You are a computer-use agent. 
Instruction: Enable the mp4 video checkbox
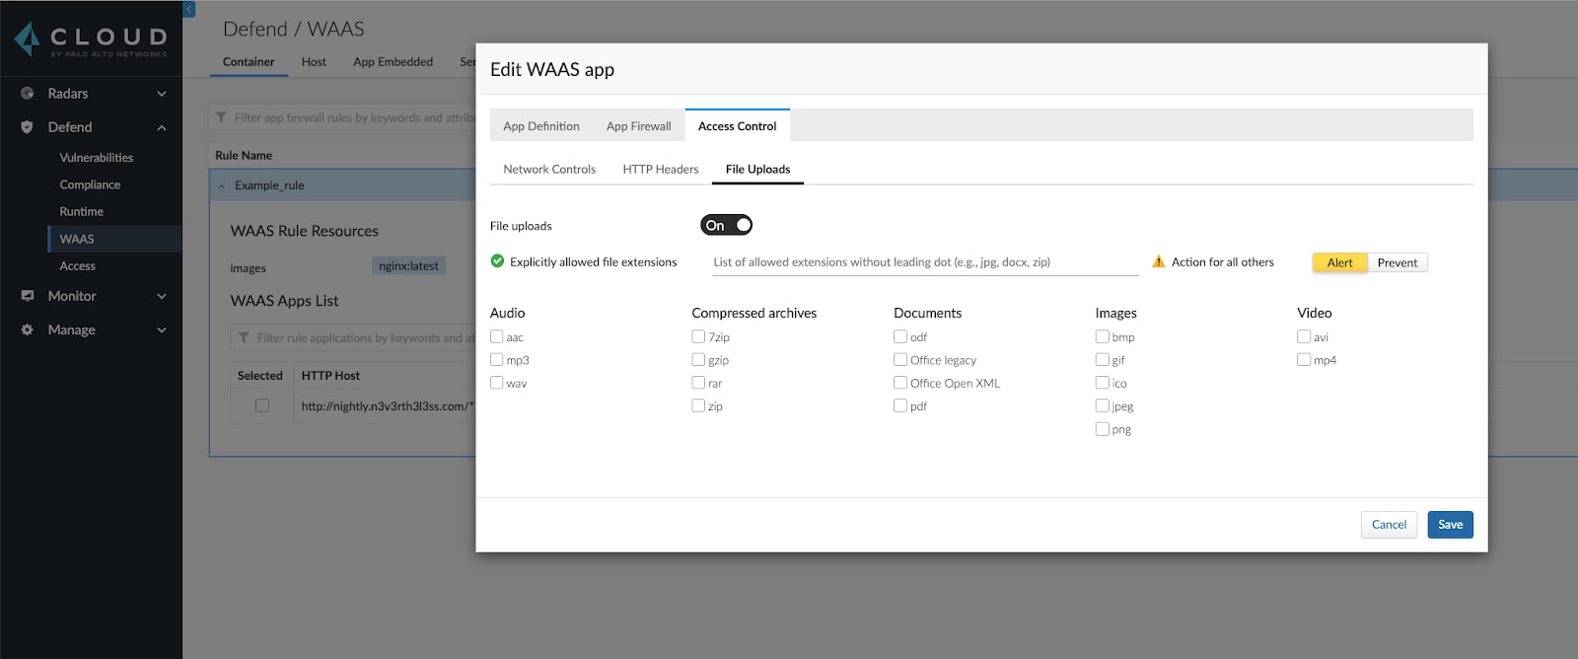1304,360
